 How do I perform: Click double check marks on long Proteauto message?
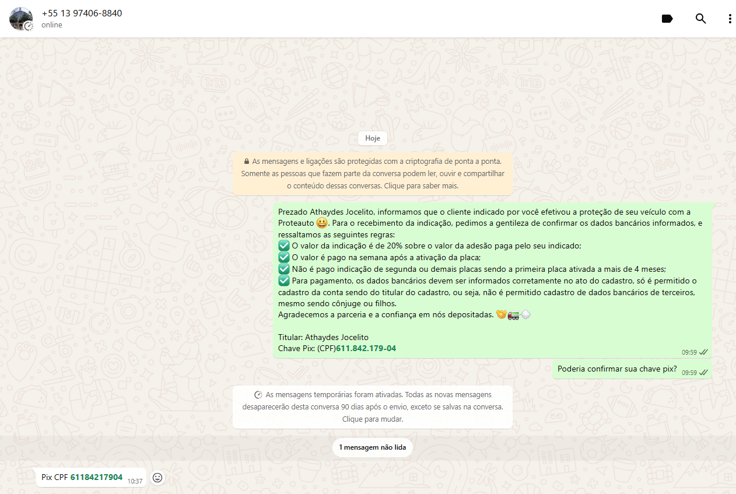pos(703,352)
